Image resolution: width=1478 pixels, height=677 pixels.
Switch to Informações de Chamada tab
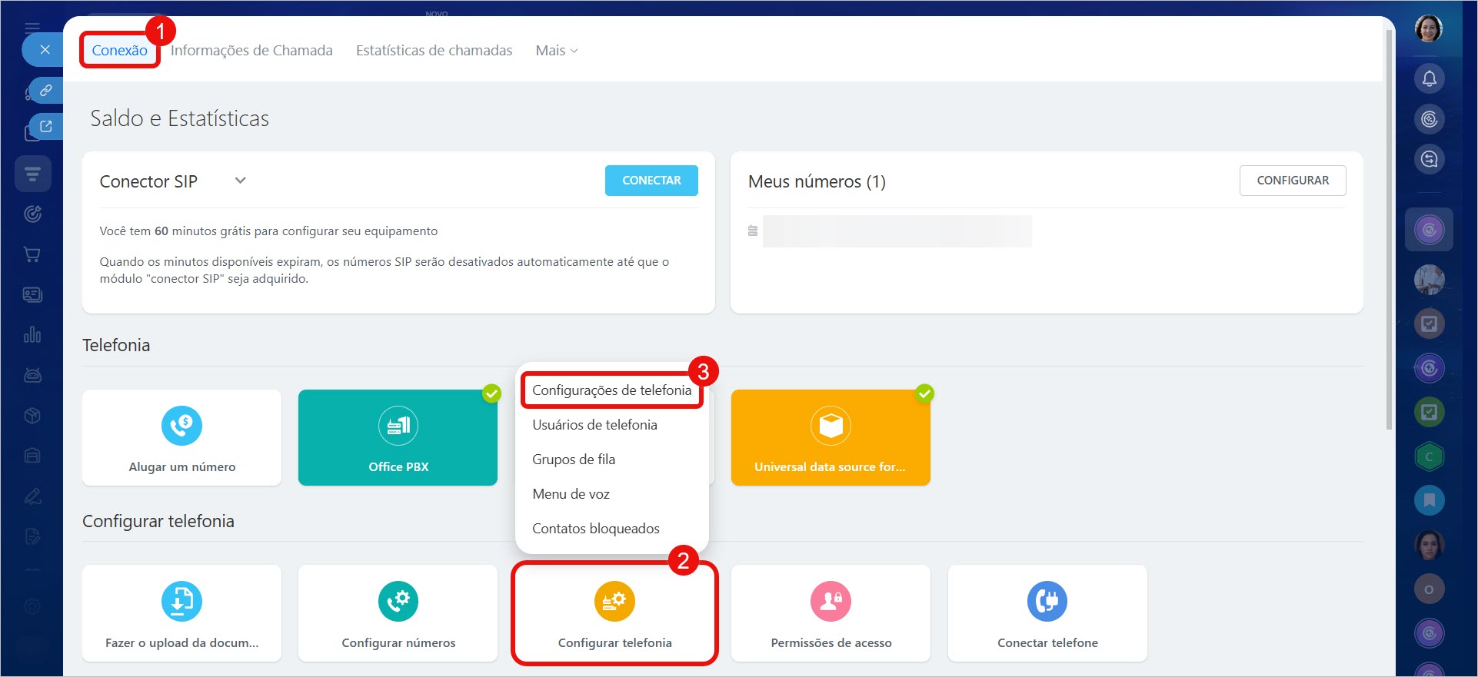251,51
